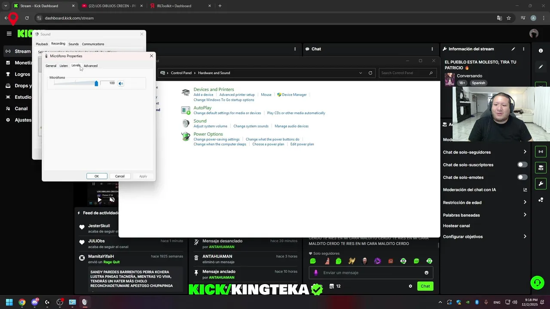Open the stream preview panel three-dot menu
Image resolution: width=550 pixels, height=309 pixels.
tap(295, 49)
